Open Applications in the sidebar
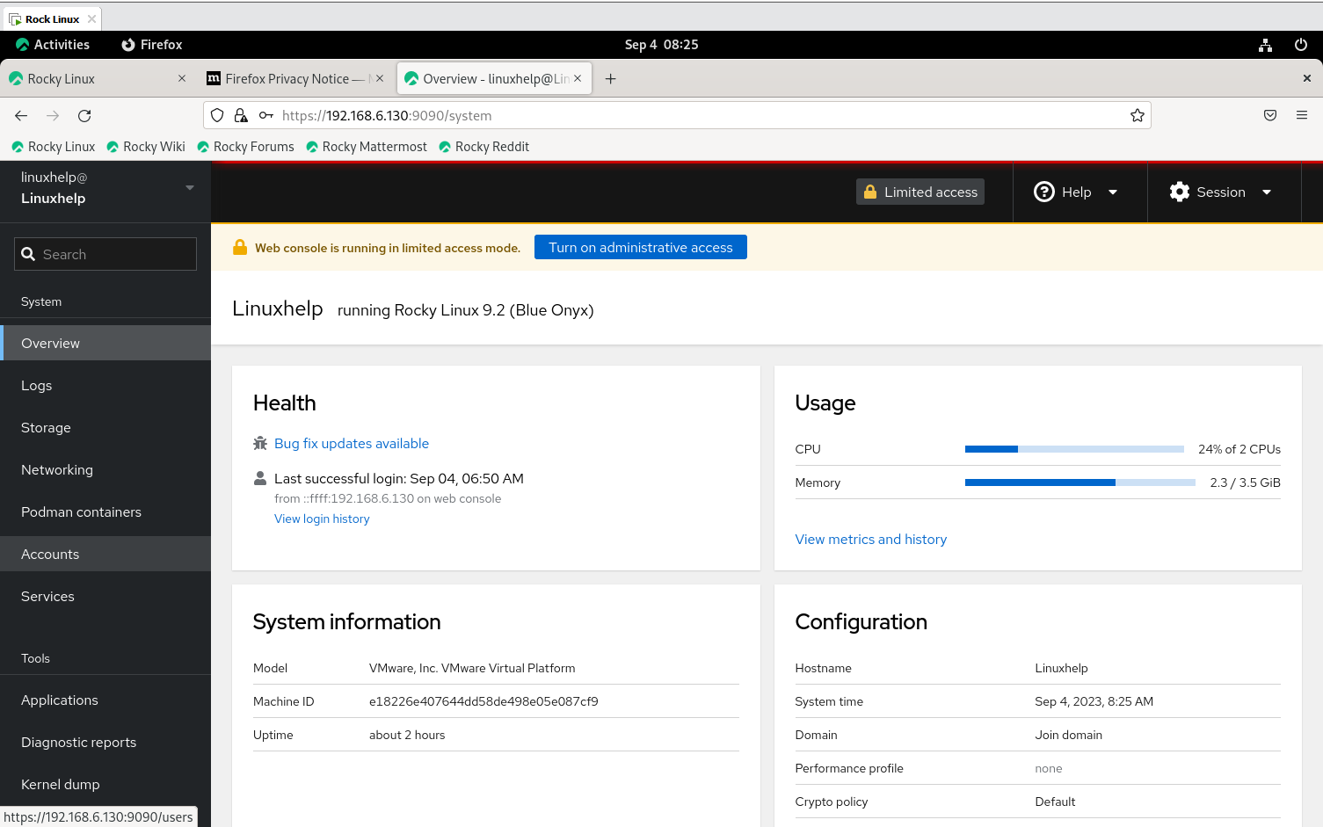The width and height of the screenshot is (1323, 827). pyautogui.click(x=105, y=700)
